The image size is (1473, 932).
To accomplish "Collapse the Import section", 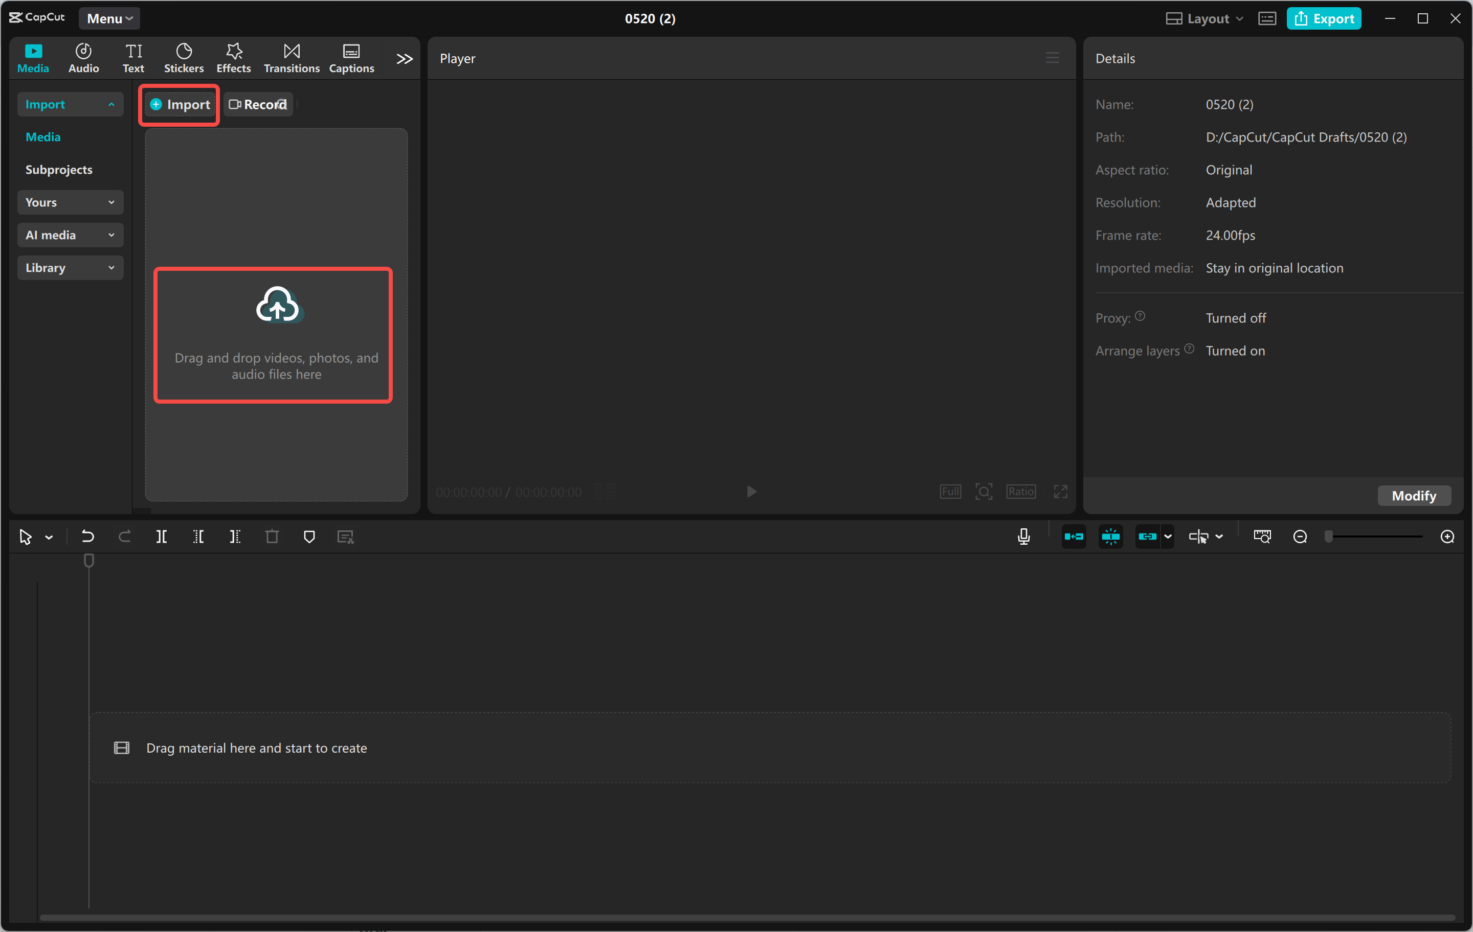I will coord(70,104).
